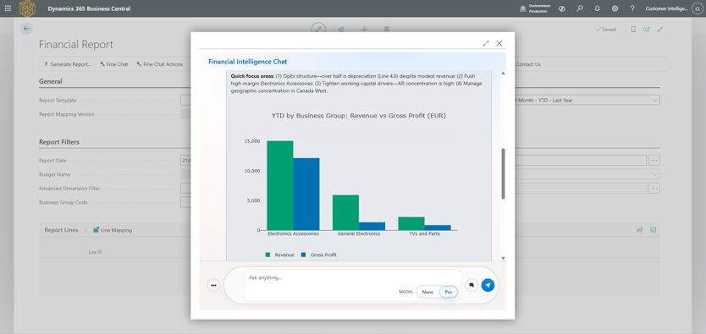Click the collapse arrows icon in page header

(660, 30)
